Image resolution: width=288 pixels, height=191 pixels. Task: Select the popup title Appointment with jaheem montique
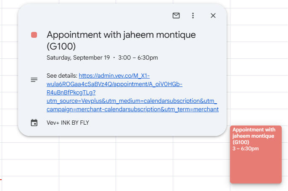pos(121,35)
